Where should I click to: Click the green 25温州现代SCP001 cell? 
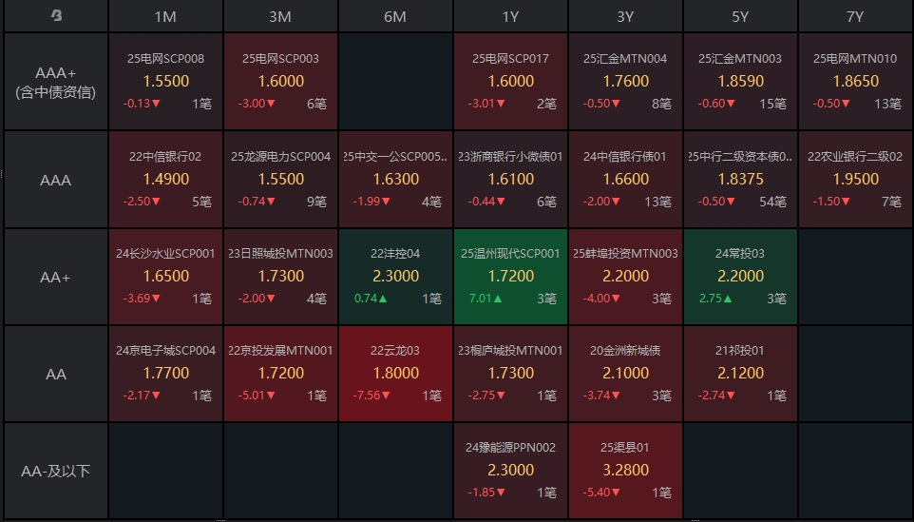tap(510, 277)
